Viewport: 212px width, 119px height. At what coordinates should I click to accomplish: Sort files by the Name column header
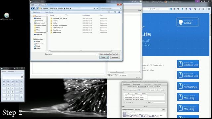pyautogui.click(x=52, y=16)
